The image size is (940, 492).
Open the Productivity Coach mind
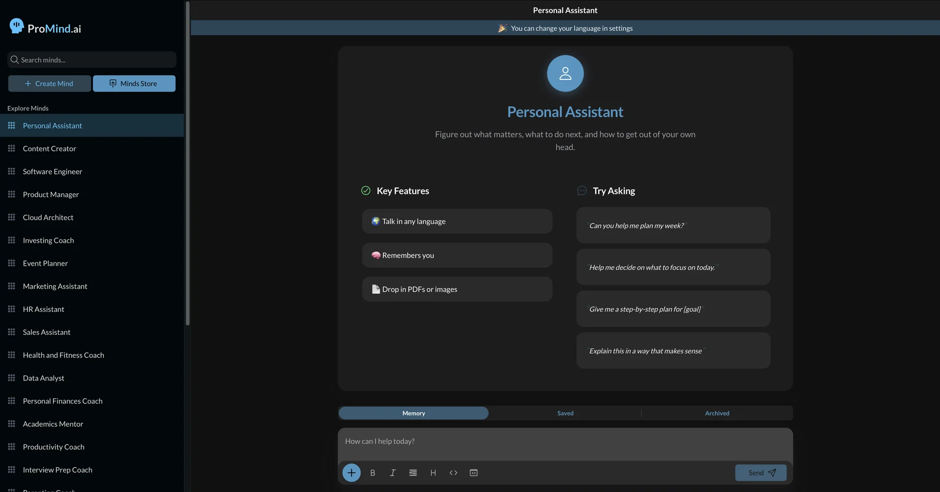92,447
